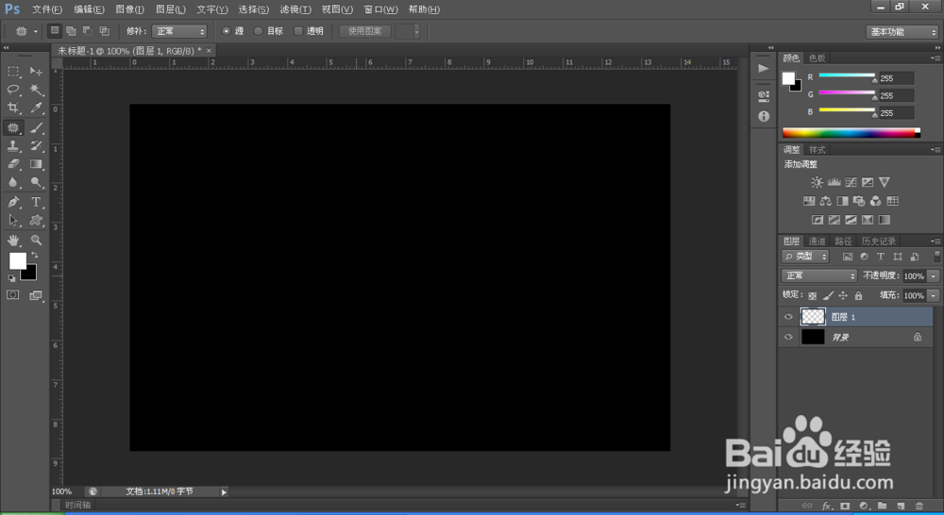Select the Eyedropper tool
Viewport: 944px width, 515px height.
tap(36, 108)
